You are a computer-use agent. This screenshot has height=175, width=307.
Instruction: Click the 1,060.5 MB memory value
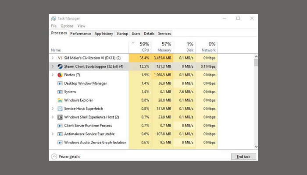point(162,75)
